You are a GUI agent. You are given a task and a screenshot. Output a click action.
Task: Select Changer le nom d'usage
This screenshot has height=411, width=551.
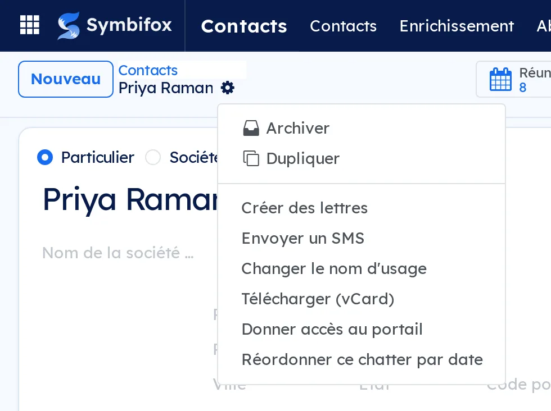point(362,269)
